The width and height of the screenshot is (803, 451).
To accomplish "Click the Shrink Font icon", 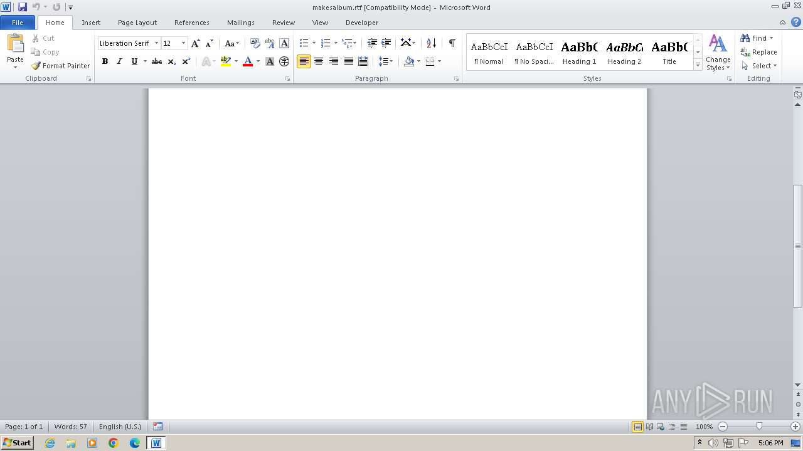I will pyautogui.click(x=210, y=43).
